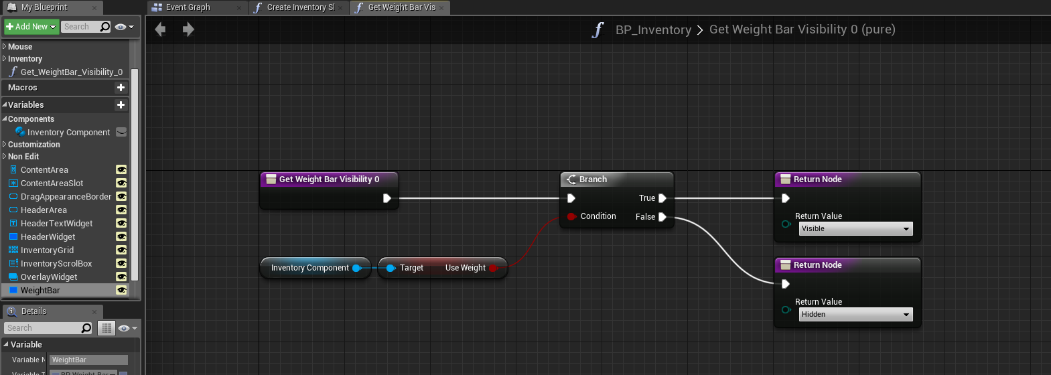The width and height of the screenshot is (1051, 375).
Task: Select the InventoryScrolBox variable
Action: pos(65,264)
